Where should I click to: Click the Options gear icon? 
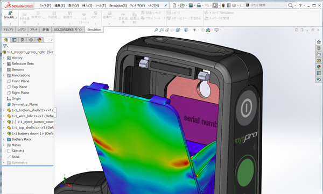tap(234, 5)
